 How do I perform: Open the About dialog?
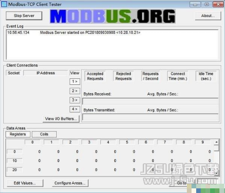208,16
